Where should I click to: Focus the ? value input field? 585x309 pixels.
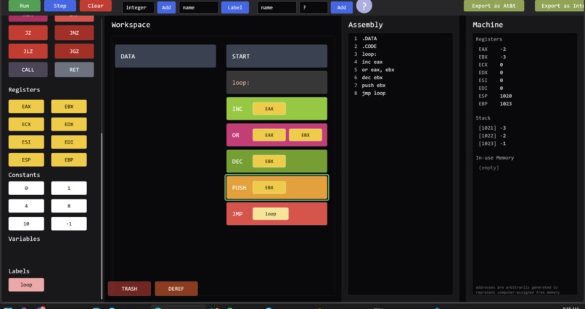tap(314, 7)
